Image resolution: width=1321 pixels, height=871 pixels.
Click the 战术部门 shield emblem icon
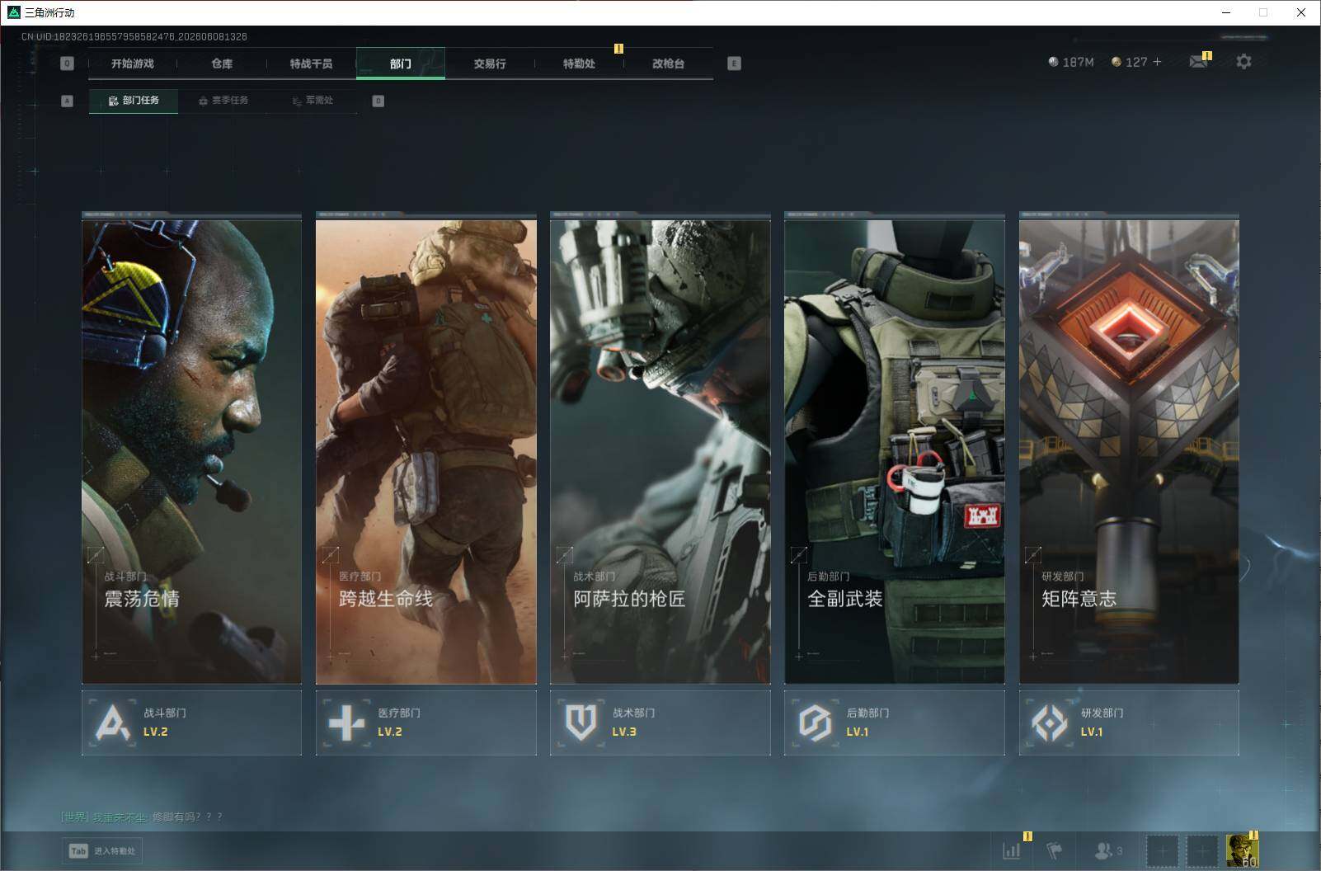pos(581,723)
